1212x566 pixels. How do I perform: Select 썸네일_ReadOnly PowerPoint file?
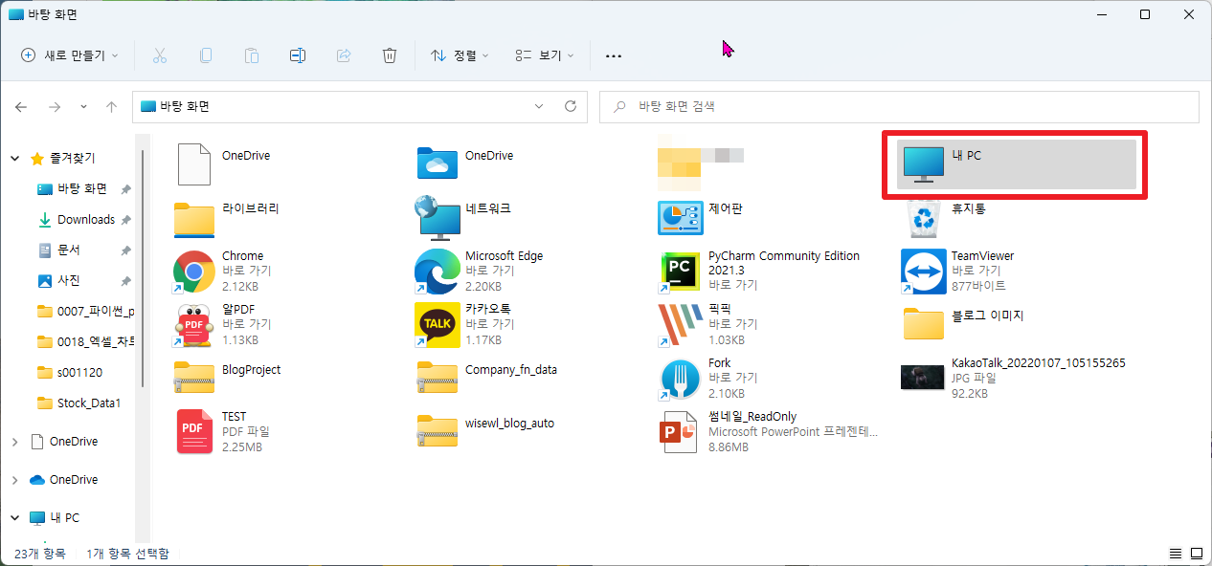681,432
